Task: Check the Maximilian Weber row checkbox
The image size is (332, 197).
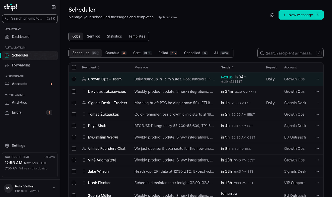Action: pos(74,137)
